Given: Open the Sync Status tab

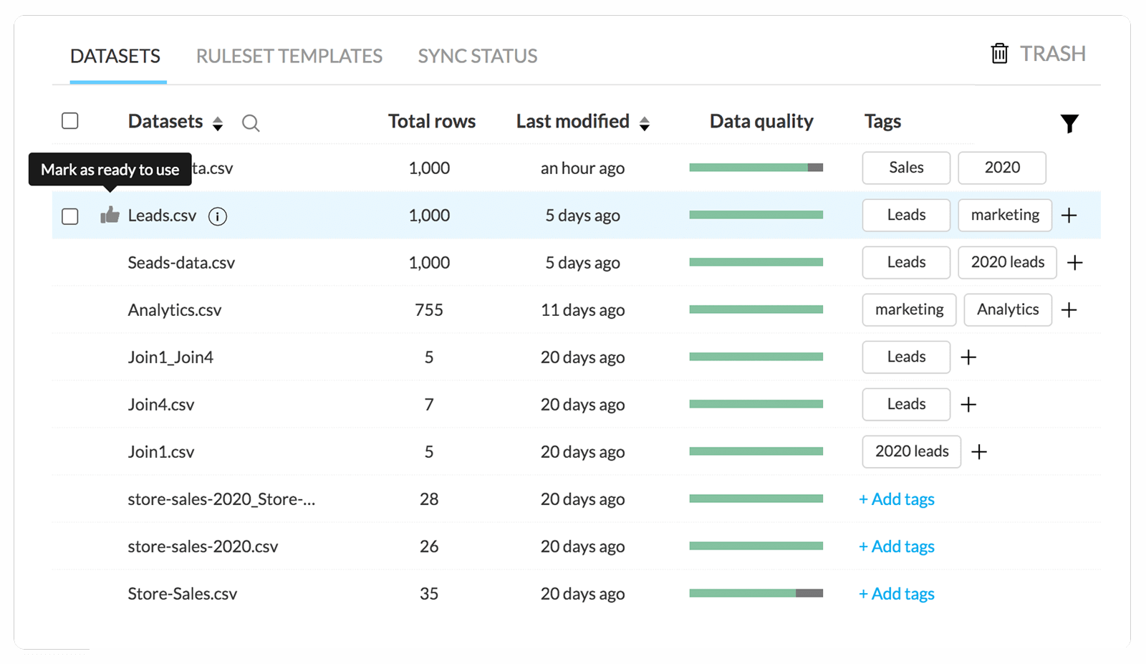Looking at the screenshot, I should coord(477,56).
